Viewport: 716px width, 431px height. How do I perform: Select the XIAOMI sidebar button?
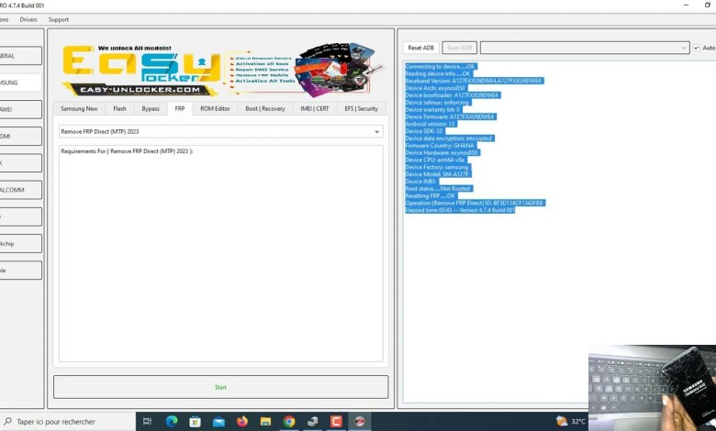[x=20, y=136]
